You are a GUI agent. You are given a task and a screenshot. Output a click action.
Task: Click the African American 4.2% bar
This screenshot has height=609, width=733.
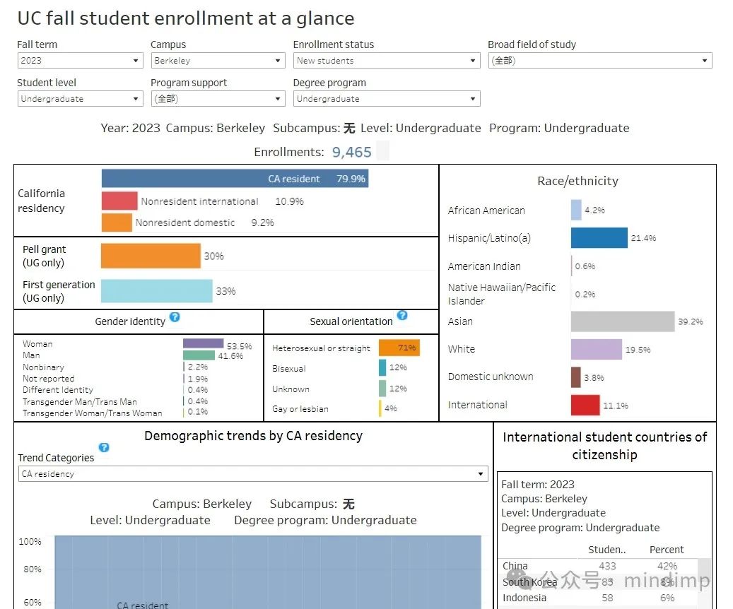pos(576,210)
